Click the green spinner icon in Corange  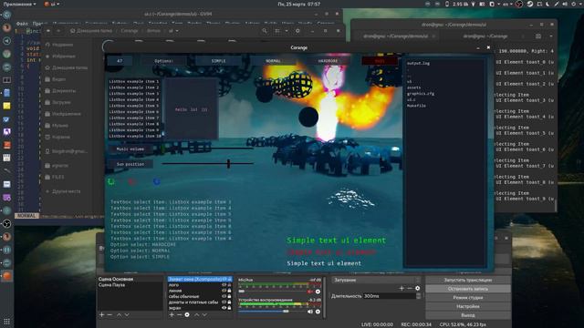(111, 181)
